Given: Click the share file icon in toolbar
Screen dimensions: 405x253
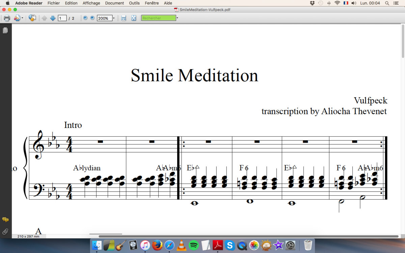Looking at the screenshot, I should (17, 18).
